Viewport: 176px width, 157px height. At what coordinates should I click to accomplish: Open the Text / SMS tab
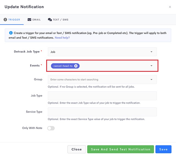pos(58,20)
